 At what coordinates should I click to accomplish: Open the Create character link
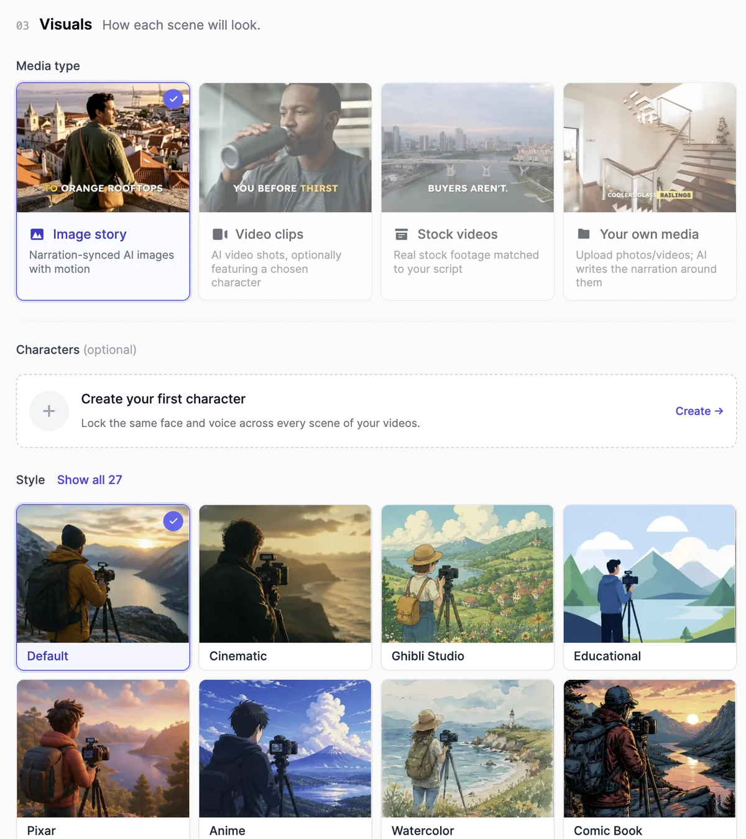699,411
